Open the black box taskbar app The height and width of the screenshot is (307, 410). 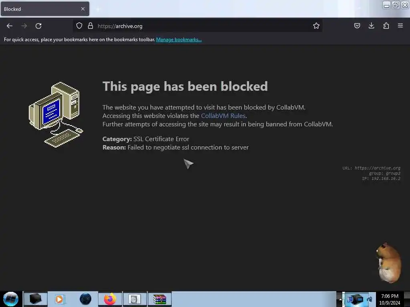[36, 299]
